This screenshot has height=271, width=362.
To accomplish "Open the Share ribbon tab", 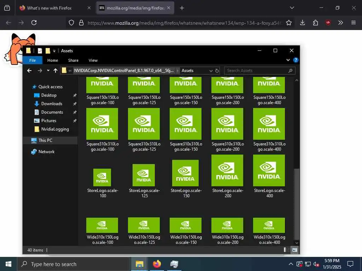I will pyautogui.click(x=73, y=60).
